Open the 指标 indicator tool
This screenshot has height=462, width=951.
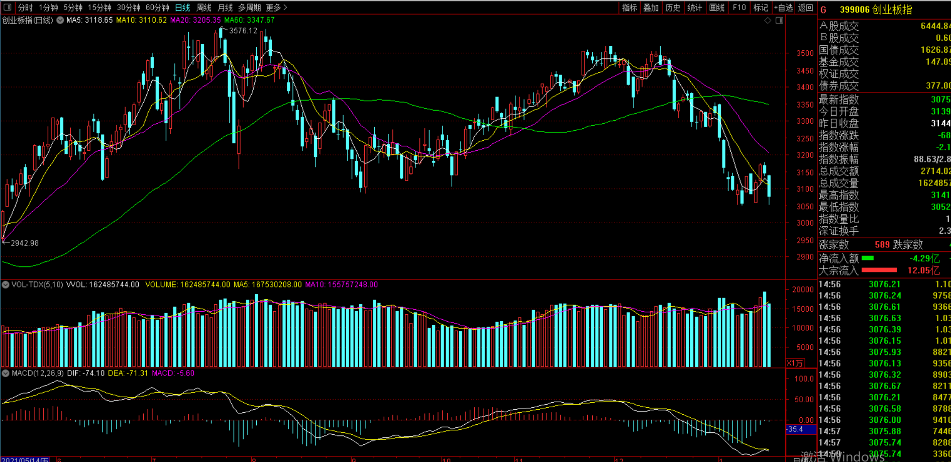629,8
